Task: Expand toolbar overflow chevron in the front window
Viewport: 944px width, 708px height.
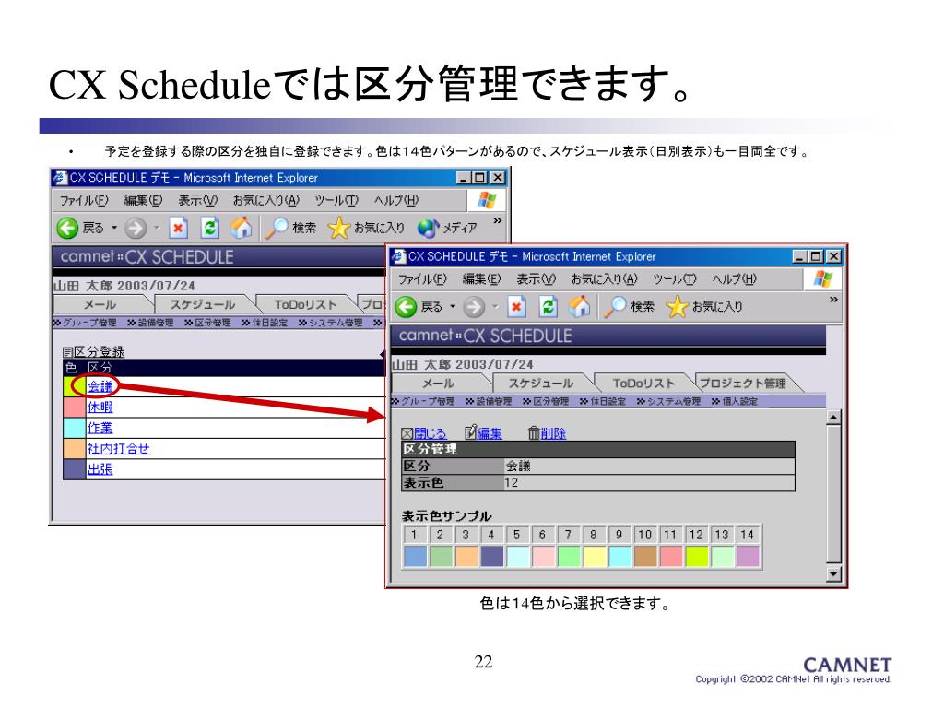Action: pyautogui.click(x=833, y=300)
